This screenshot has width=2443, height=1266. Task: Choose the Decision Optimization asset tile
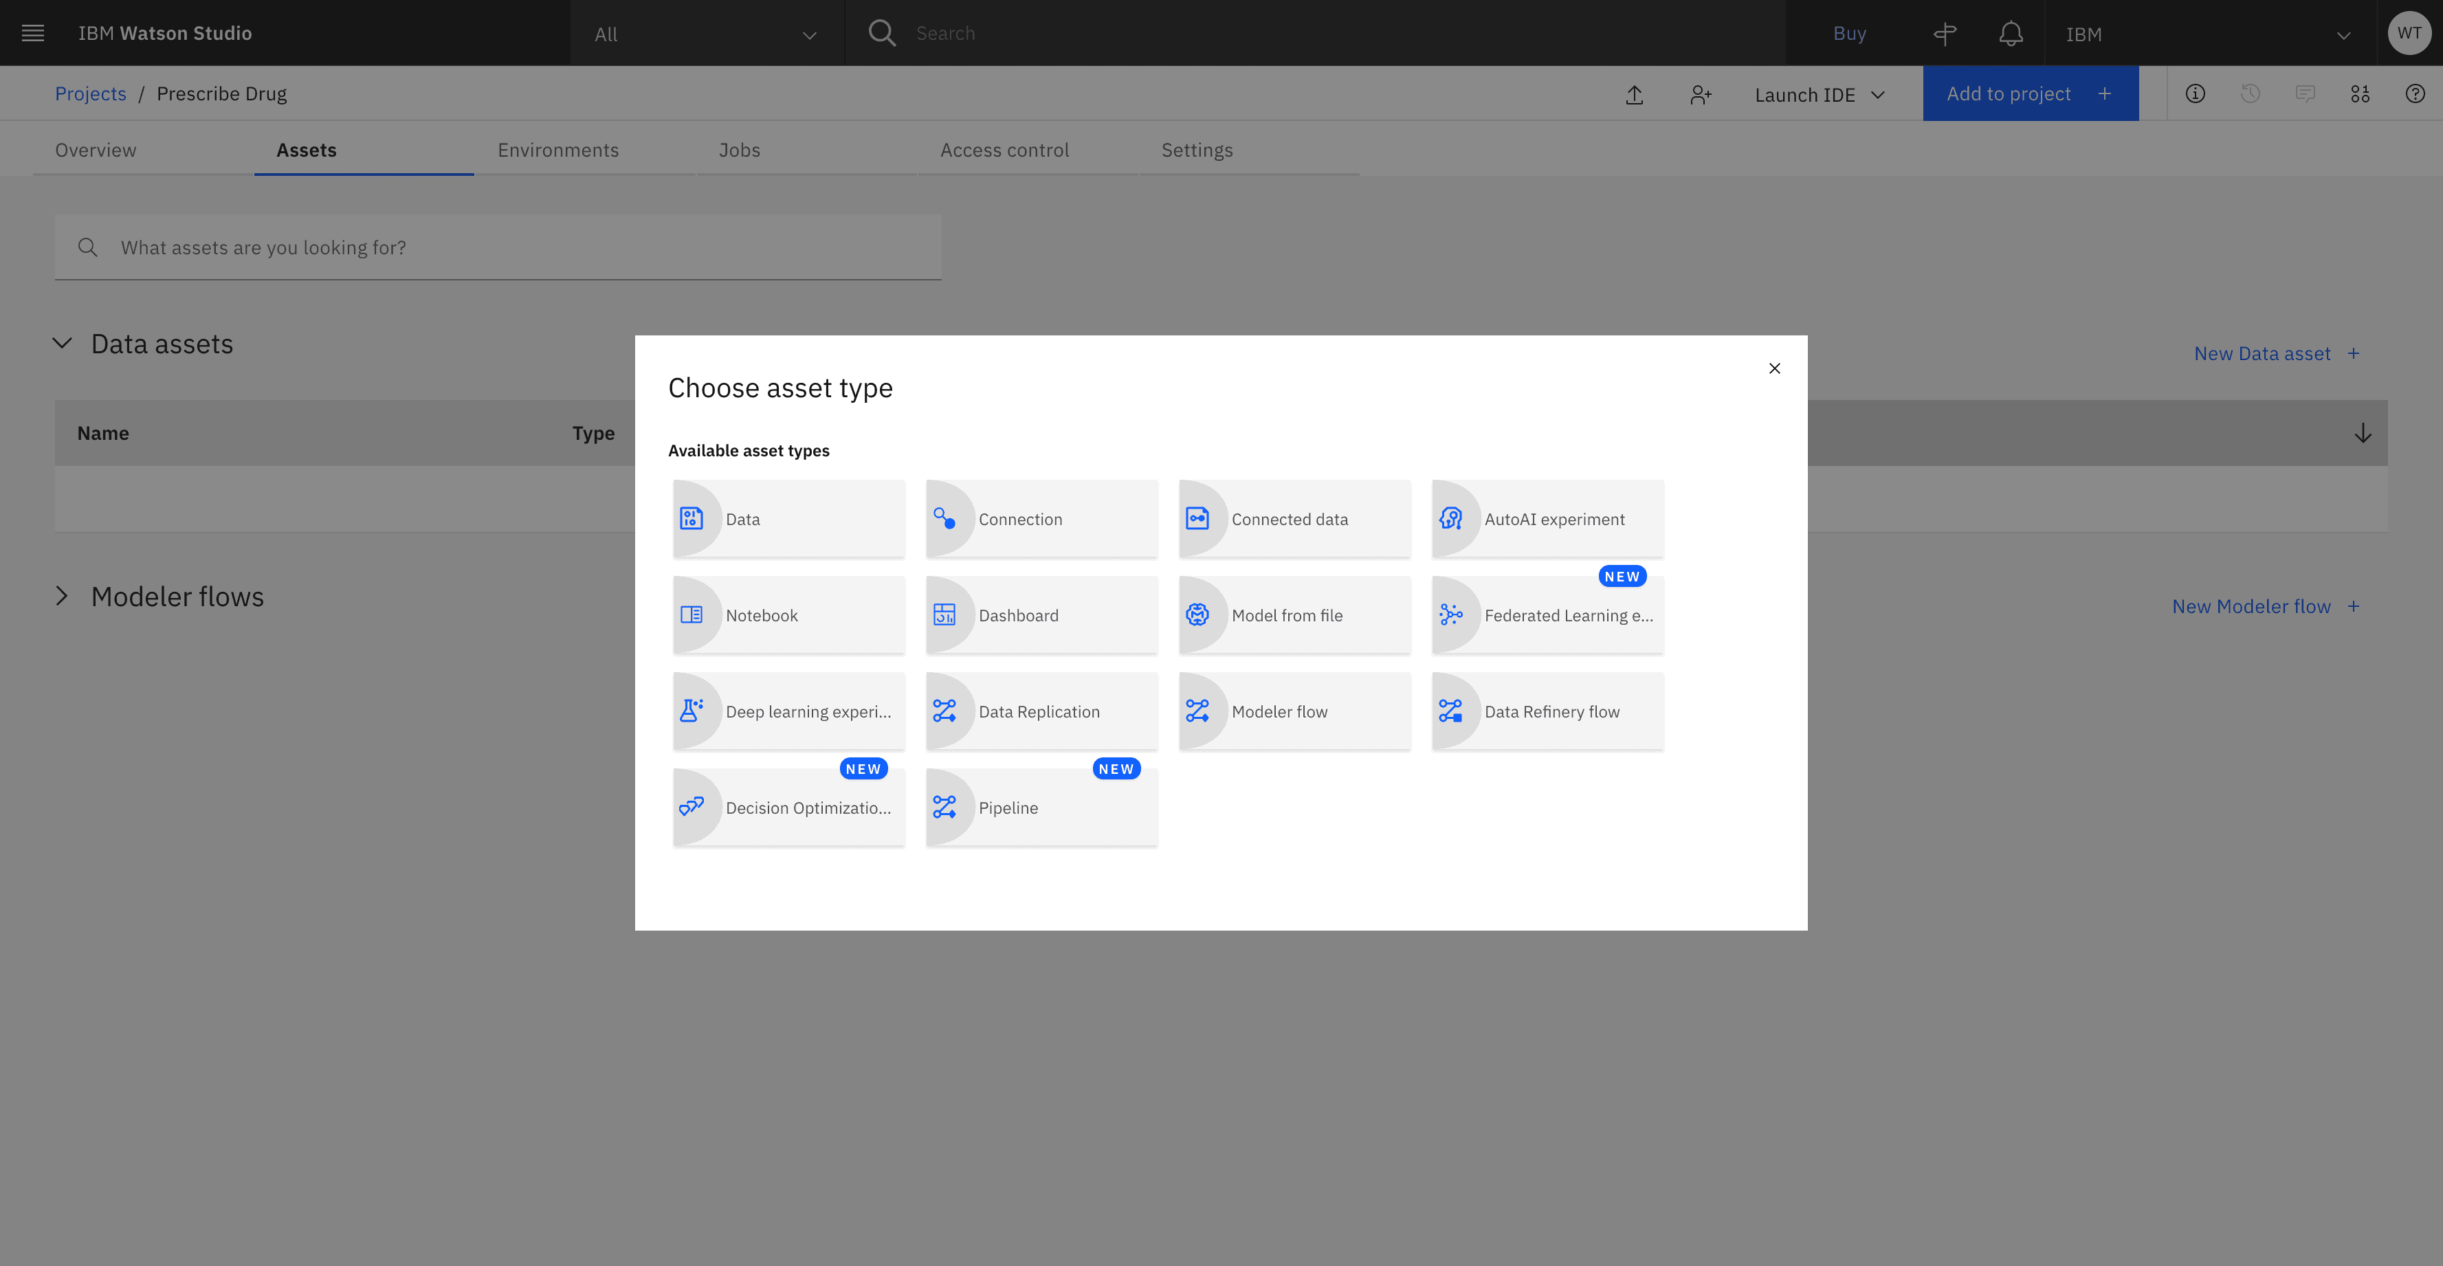point(788,808)
